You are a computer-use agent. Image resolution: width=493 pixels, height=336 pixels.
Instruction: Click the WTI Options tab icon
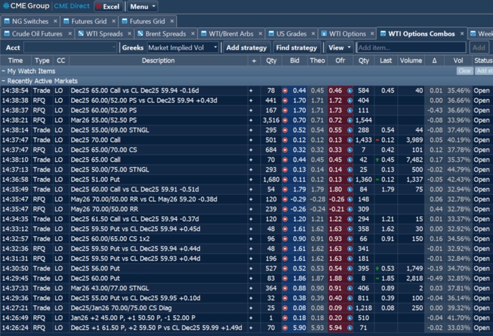coord(324,34)
